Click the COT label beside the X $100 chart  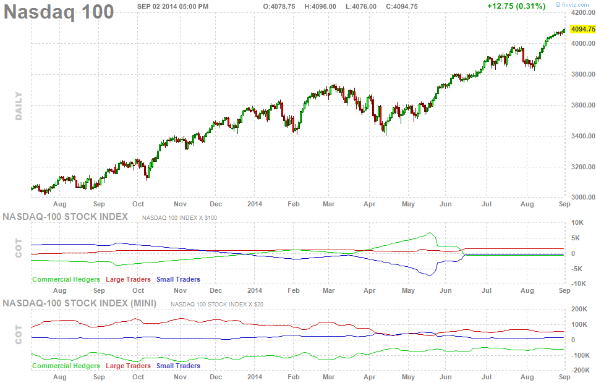coord(19,248)
